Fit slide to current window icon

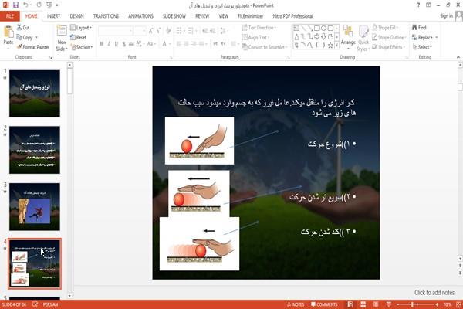(458, 304)
